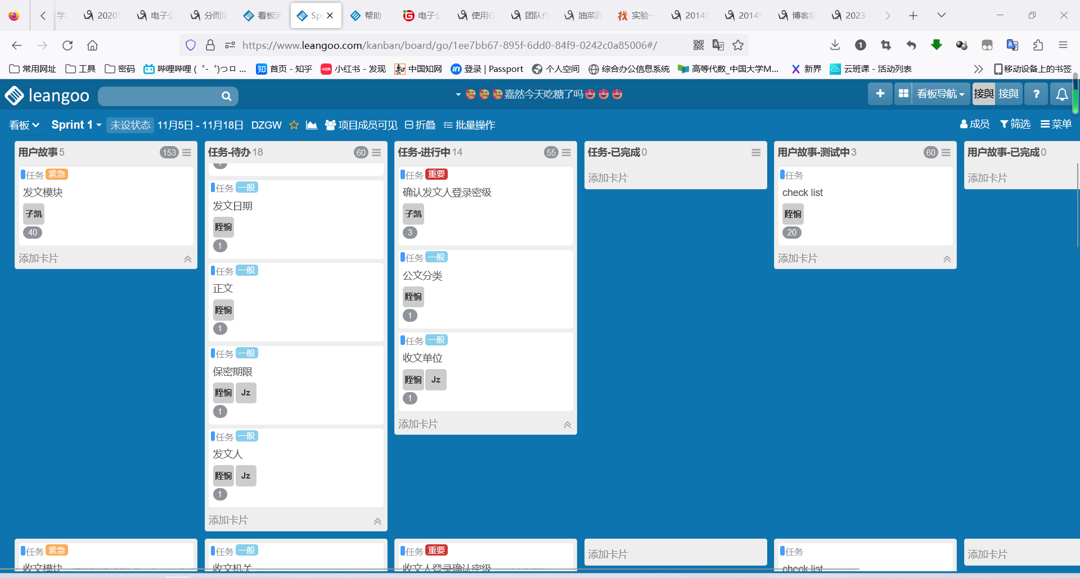This screenshot has width=1080, height=578.
Task: Add a card in 任务-已完成
Action: (608, 178)
